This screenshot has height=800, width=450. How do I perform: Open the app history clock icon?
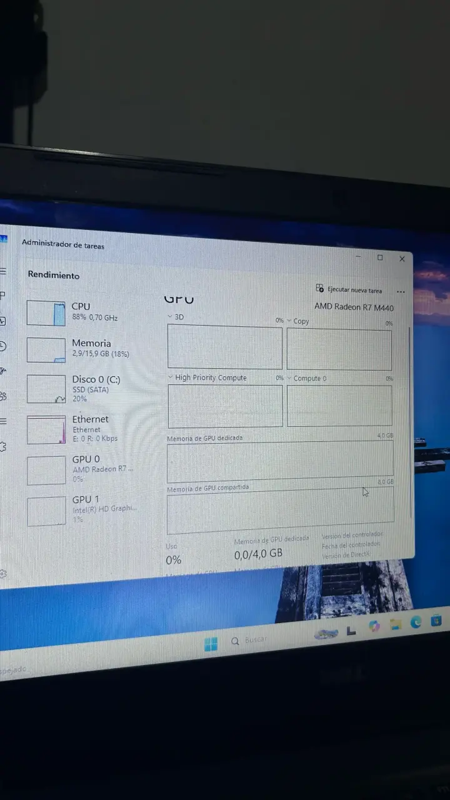point(2,346)
